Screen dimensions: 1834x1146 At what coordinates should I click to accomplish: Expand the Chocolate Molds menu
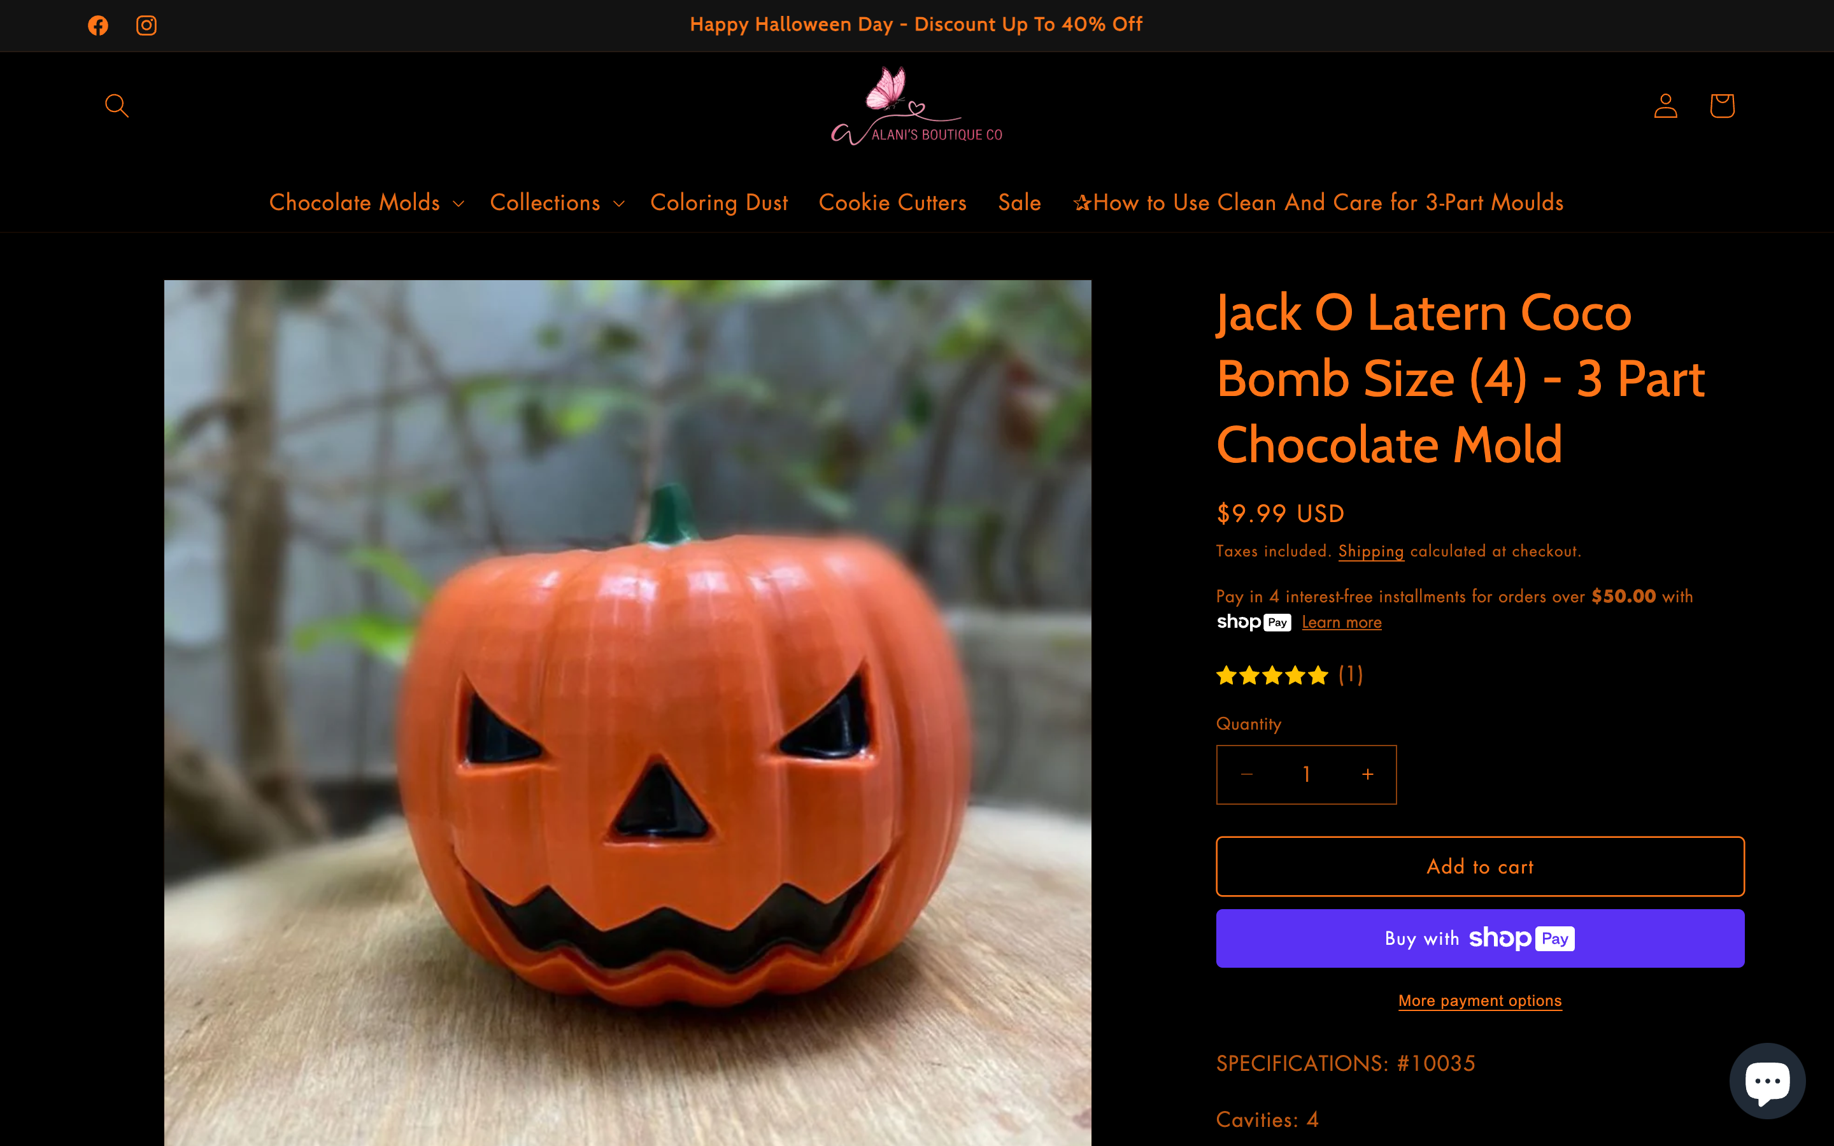click(x=367, y=202)
